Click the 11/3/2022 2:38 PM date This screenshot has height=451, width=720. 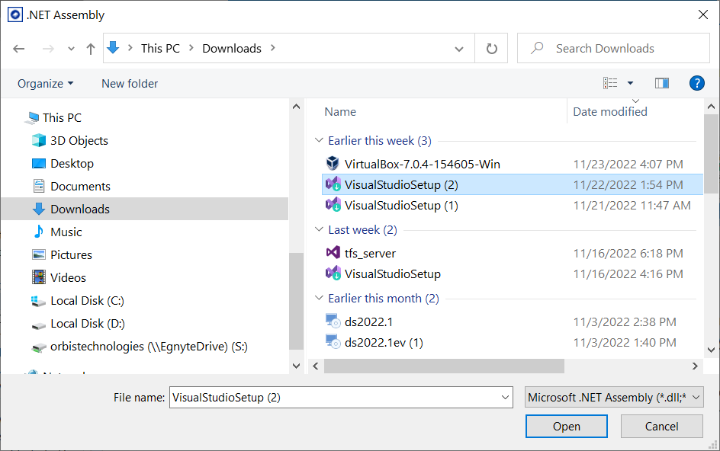(625, 321)
